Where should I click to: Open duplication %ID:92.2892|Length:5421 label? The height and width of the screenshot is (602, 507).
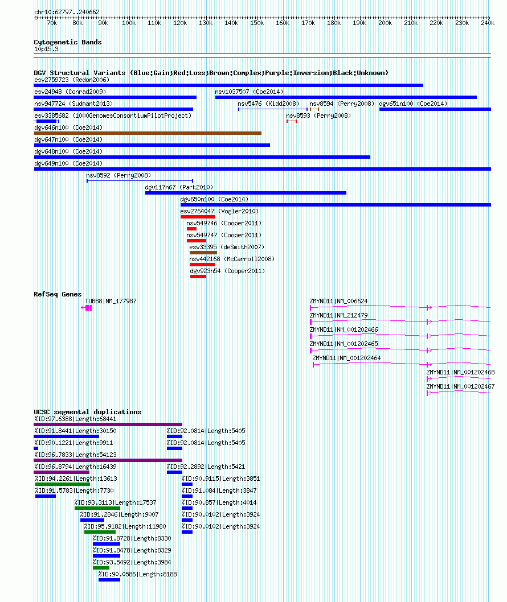pos(206,467)
